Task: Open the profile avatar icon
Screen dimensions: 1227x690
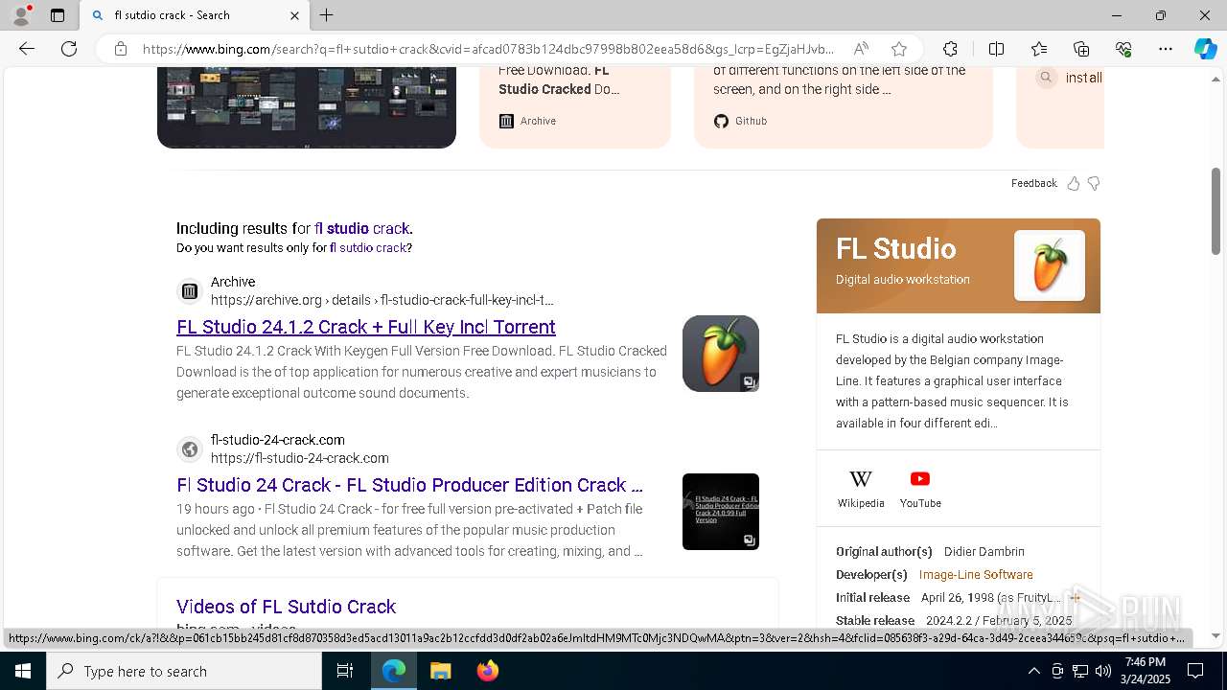Action: [x=20, y=15]
